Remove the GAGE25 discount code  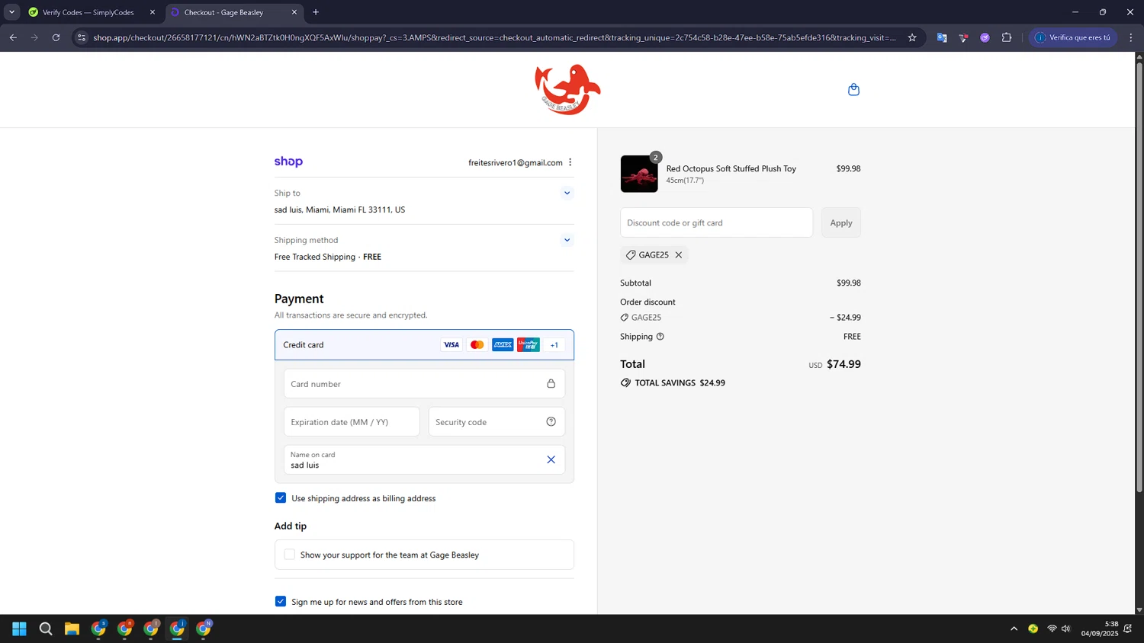[678, 255]
